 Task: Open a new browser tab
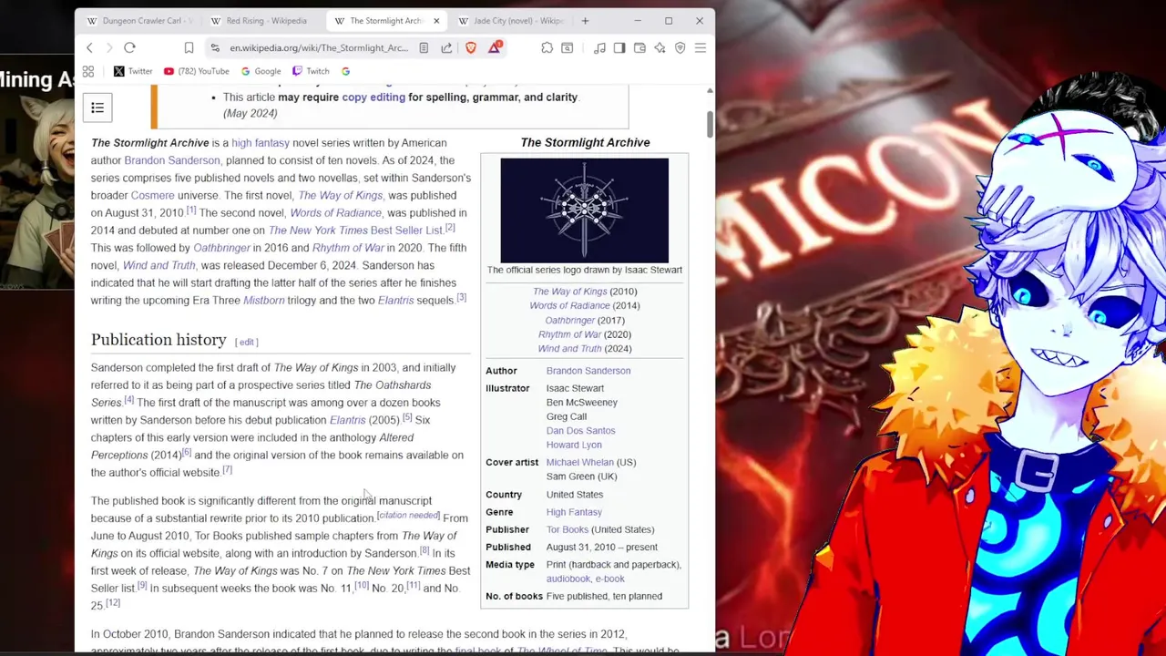coord(585,20)
